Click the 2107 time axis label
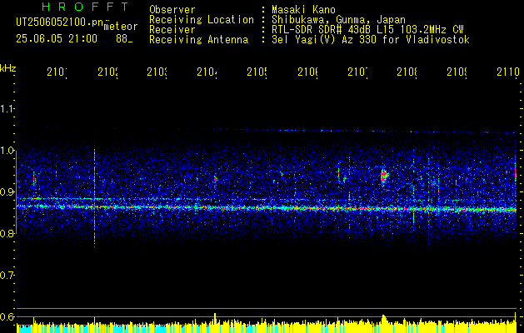The width and height of the screenshot is (524, 333). click(358, 72)
